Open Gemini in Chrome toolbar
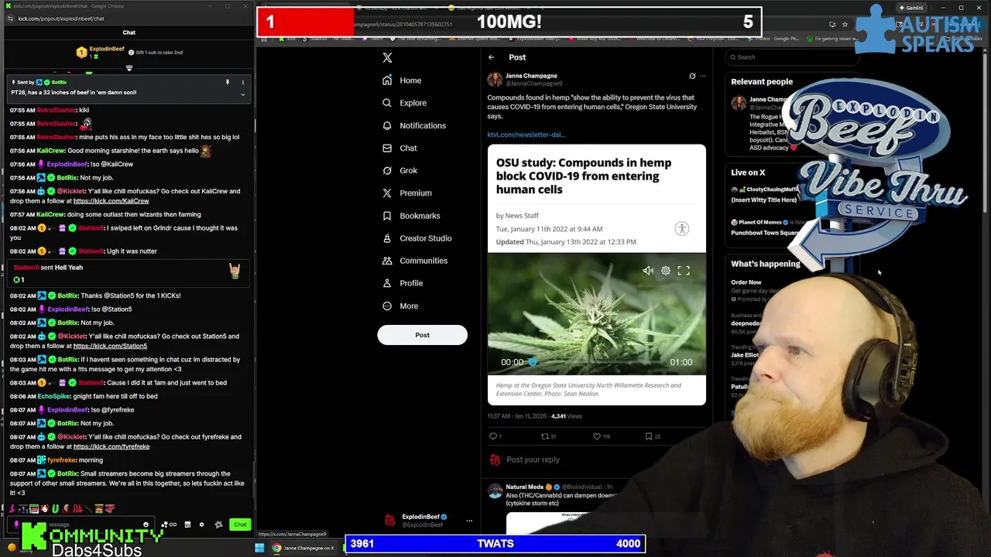 click(x=910, y=8)
